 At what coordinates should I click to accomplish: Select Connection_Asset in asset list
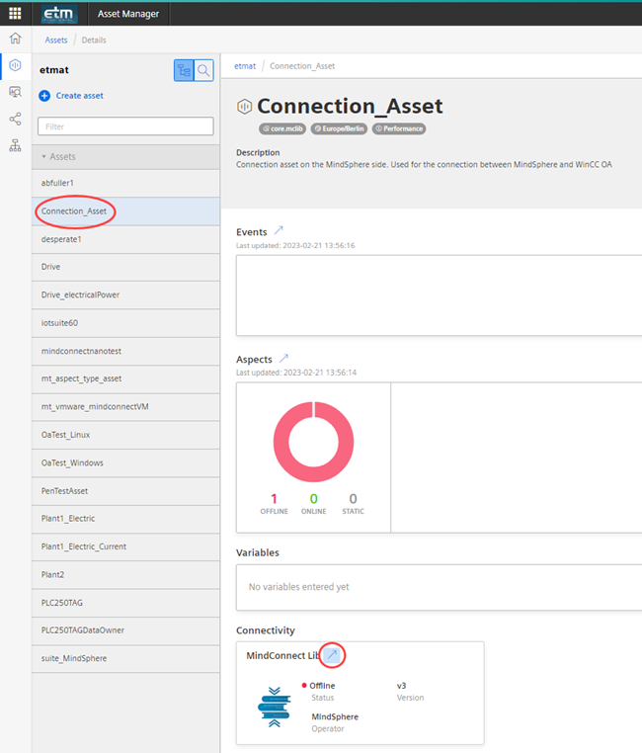75,211
